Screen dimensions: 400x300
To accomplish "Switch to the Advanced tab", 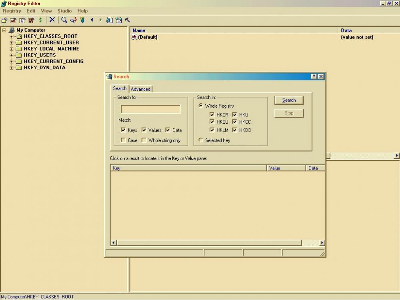I will coord(140,89).
